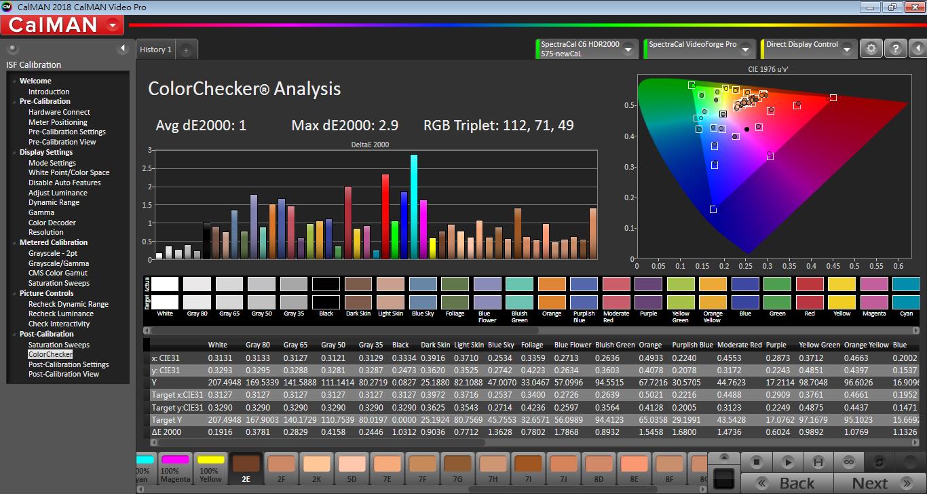Viewport: 927px width, 494px height.
Task: Open the Grayscale/Gamma workflow step
Action: [58, 263]
